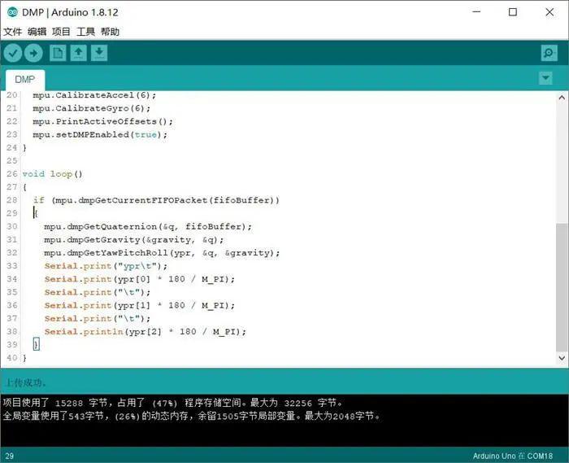Open the 工具 menu
Screen dimensions: 569x463
pyautogui.click(x=85, y=32)
